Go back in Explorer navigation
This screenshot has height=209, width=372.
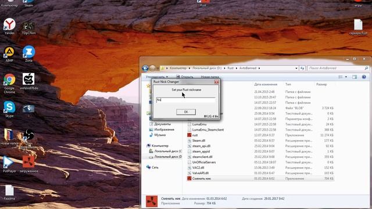[x=145, y=69]
